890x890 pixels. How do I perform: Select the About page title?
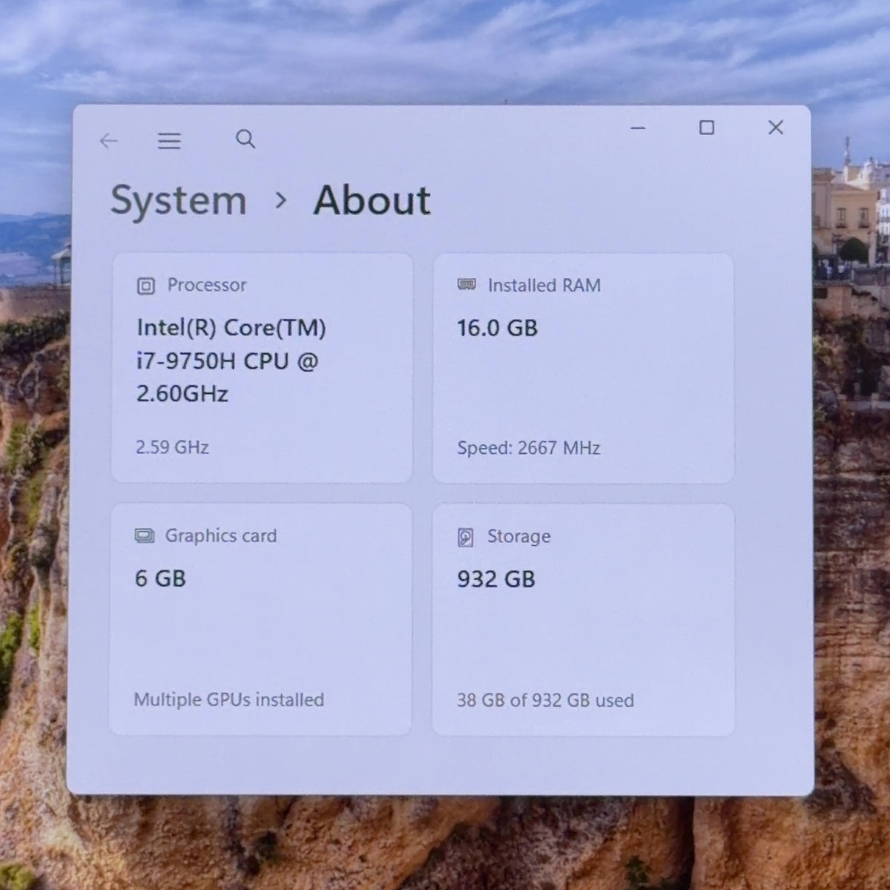point(372,200)
